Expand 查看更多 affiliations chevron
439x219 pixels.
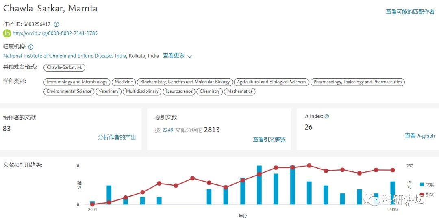pyautogui.click(x=189, y=56)
